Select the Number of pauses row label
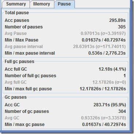The height and width of the screenshot is (134, 134). pyautogui.click(x=24, y=27)
